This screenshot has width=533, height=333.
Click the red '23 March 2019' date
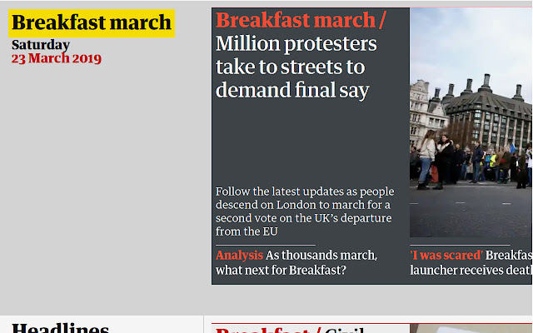[x=57, y=58]
